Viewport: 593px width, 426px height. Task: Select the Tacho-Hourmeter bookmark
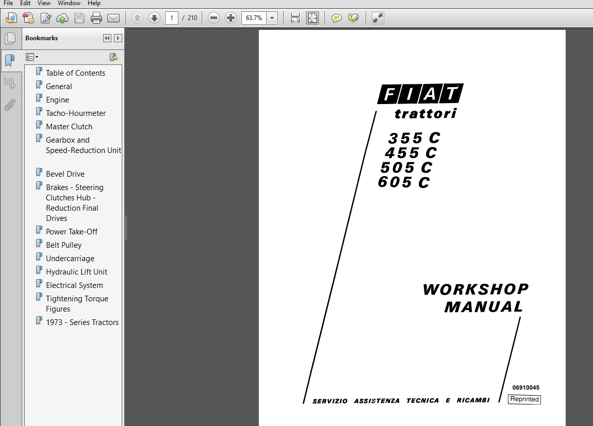[76, 113]
